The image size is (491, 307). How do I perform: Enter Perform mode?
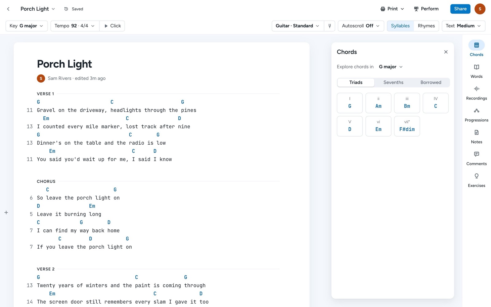pos(426,9)
